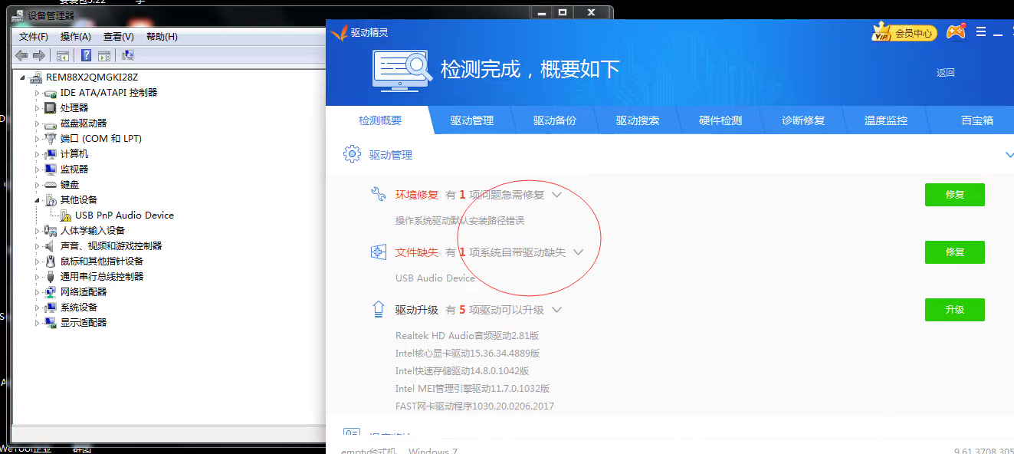Collapse the 其他设备 node

tap(37, 199)
